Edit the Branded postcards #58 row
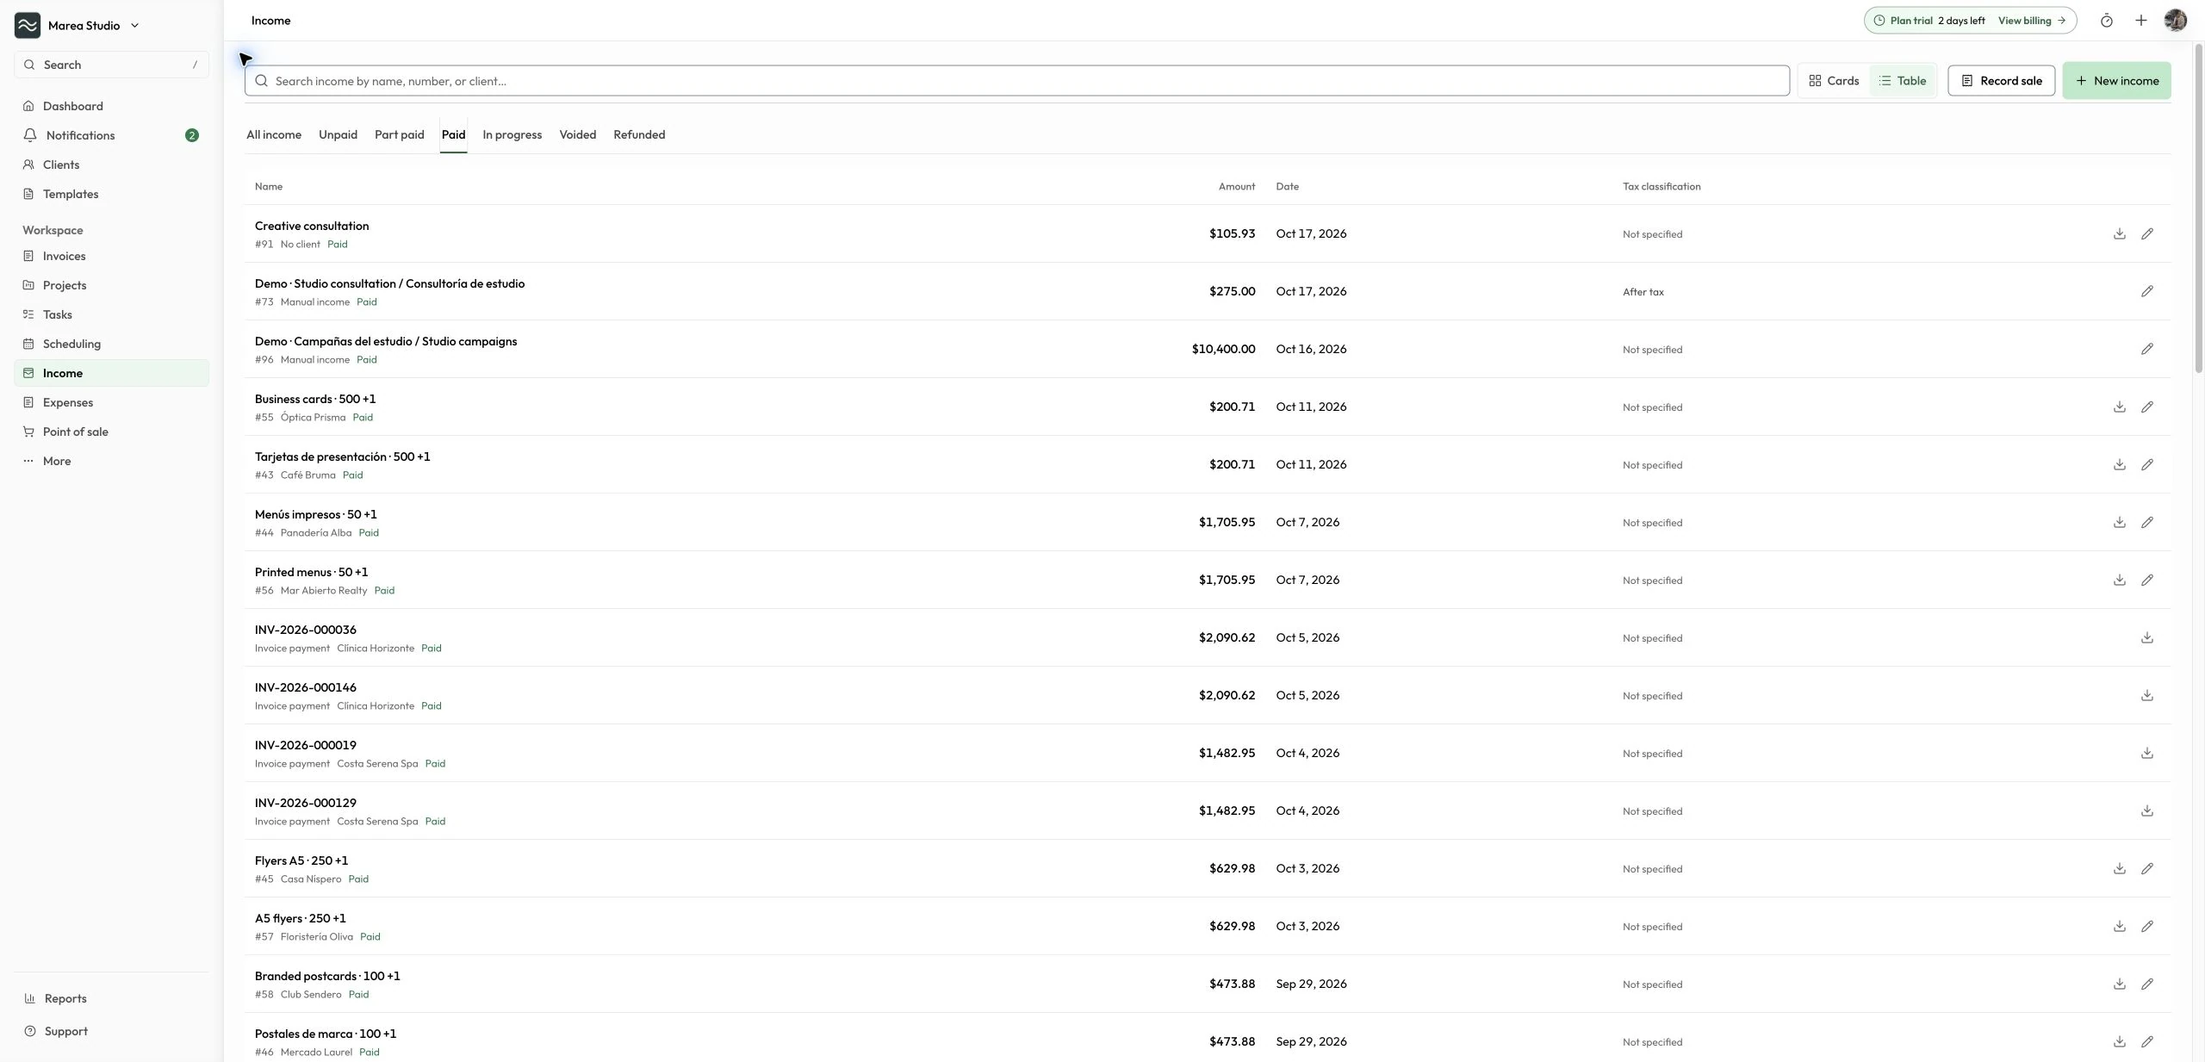This screenshot has height=1062, width=2205. 2146,984
